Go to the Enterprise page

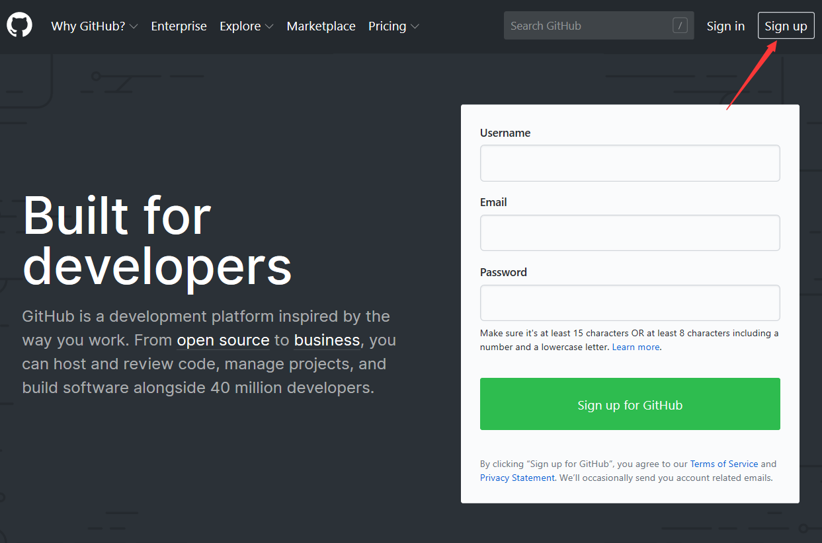pos(179,26)
